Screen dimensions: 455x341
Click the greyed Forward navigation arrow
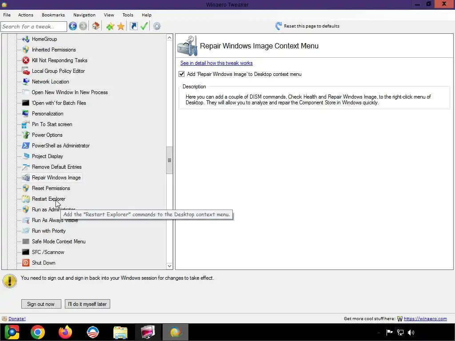click(83, 26)
